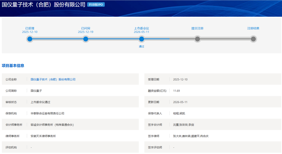Select the 已受理 timeline node
This screenshot has height=154, width=282.
click(x=30, y=39)
